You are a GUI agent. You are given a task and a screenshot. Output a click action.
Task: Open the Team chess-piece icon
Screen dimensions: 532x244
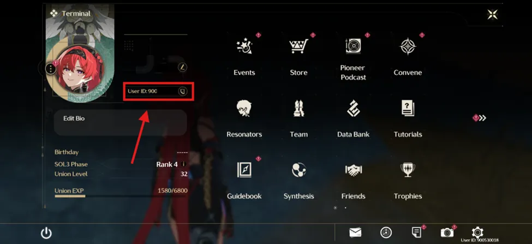(298, 108)
